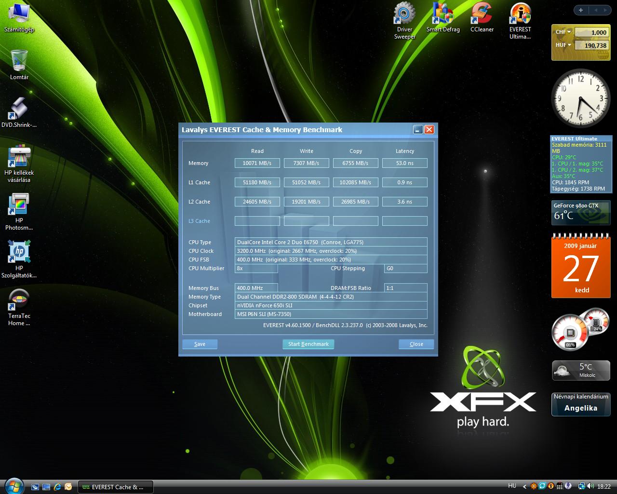Click the Memory Write value 7307 MB/s
The image size is (617, 494).
click(x=306, y=163)
